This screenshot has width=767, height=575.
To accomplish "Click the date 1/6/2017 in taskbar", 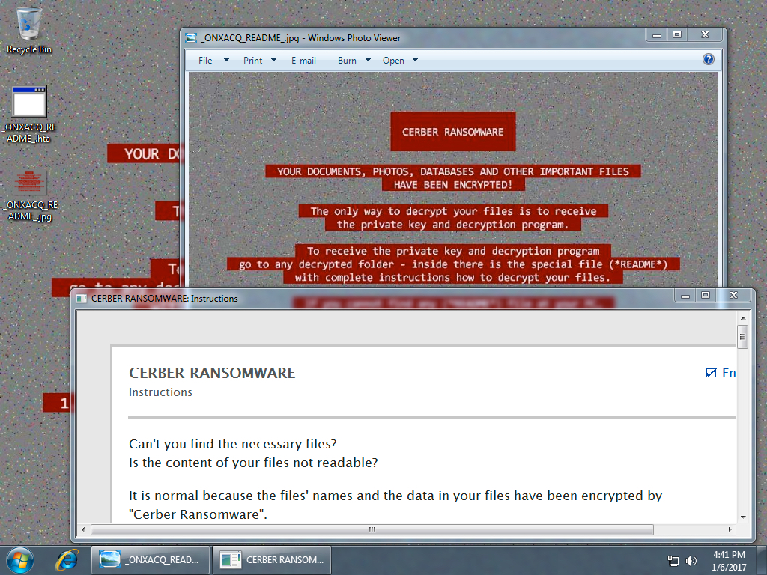I will click(x=729, y=568).
